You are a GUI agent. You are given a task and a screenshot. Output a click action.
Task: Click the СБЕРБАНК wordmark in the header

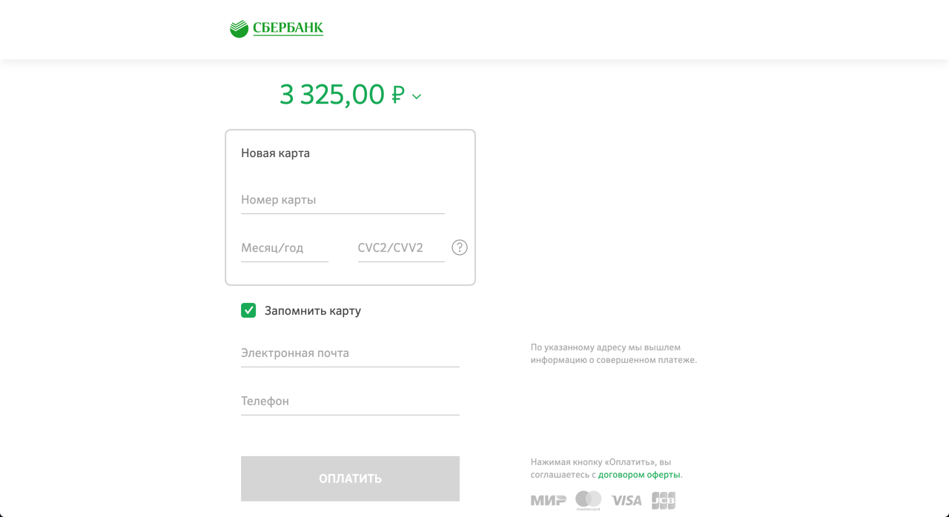point(288,28)
